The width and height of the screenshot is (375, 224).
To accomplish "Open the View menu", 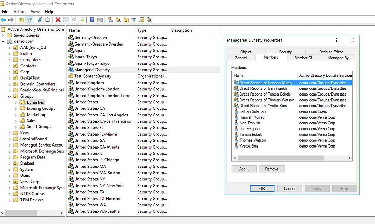I will tap(35, 12).
